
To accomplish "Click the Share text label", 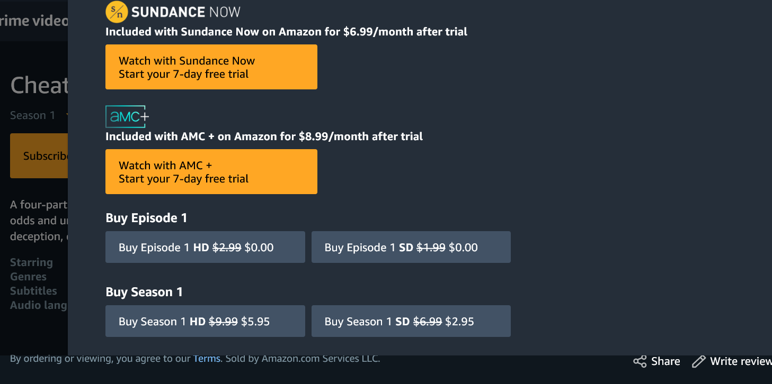I will (665, 362).
